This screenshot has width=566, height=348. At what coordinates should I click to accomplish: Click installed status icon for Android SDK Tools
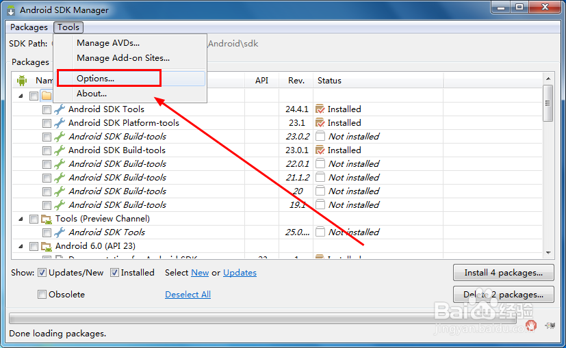coord(320,109)
